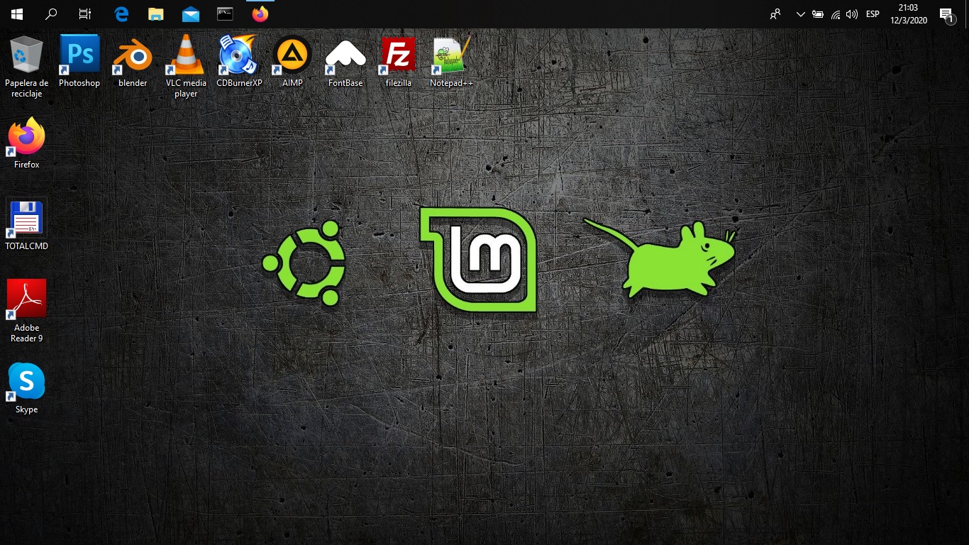
Task: Launch Skype from the desktop
Action: tap(26, 382)
